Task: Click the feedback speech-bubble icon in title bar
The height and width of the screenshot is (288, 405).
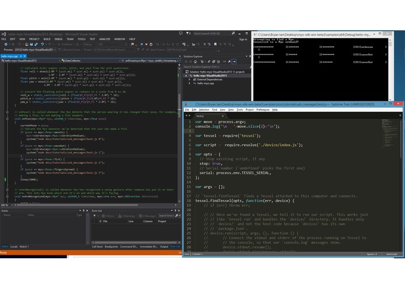Action: point(181,33)
